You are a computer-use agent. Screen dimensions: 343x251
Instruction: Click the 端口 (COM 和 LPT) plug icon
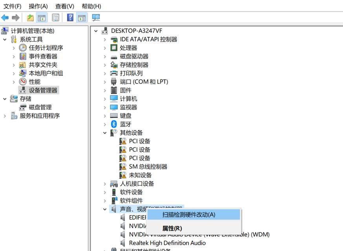(114, 82)
